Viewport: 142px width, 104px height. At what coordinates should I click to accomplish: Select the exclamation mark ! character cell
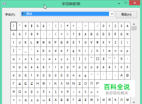point(14,26)
